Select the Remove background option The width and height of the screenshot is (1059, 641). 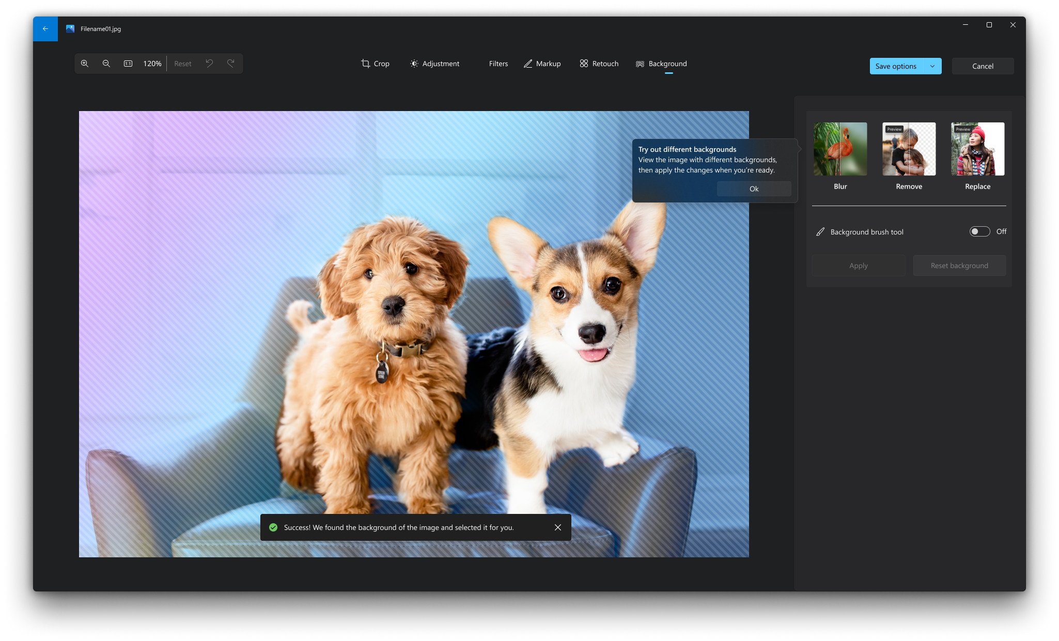click(909, 148)
